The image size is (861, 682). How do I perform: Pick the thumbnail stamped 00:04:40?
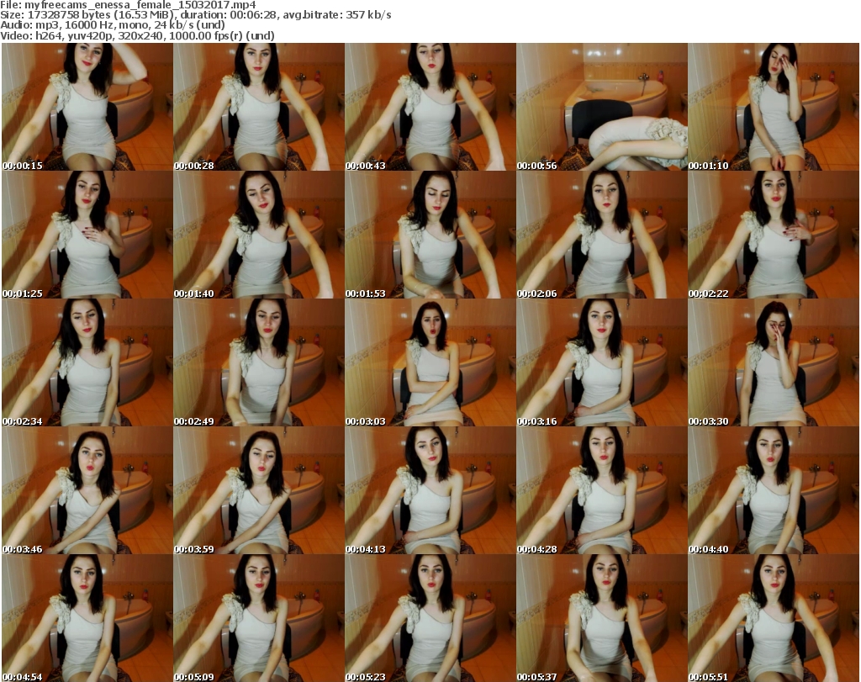(x=774, y=490)
